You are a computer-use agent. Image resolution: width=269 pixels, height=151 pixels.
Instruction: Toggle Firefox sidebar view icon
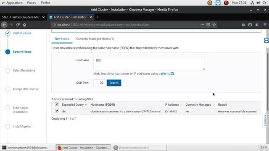click(250, 25)
